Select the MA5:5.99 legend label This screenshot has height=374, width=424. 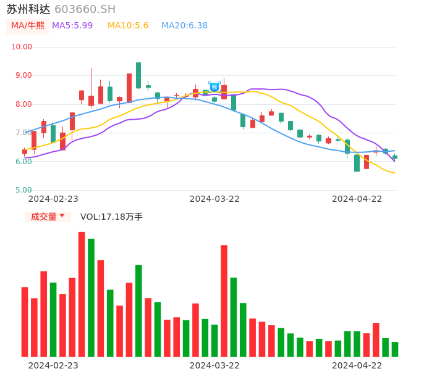pyautogui.click(x=72, y=26)
